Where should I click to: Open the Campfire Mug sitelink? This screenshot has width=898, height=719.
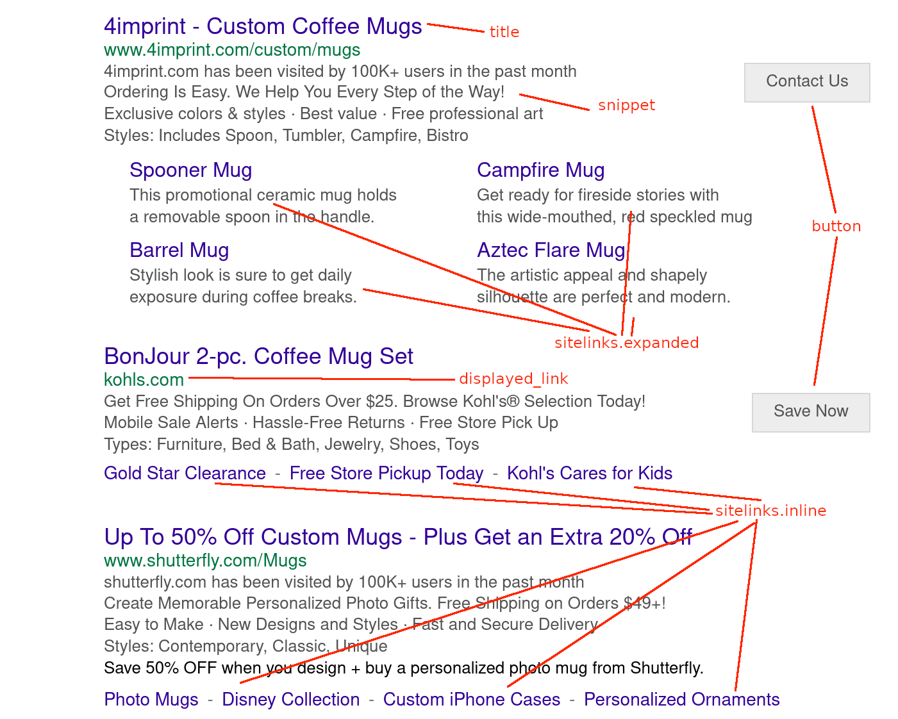coord(540,170)
